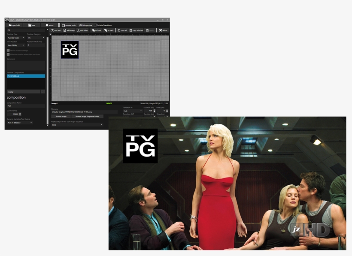Open the Transition IN Fade dropdown
352x256 pixels.
pos(132,110)
